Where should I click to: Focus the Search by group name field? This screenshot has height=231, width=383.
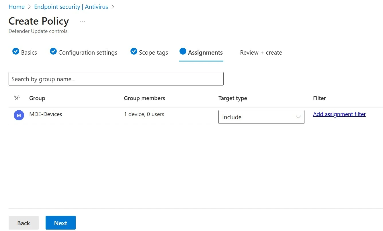pos(116,79)
